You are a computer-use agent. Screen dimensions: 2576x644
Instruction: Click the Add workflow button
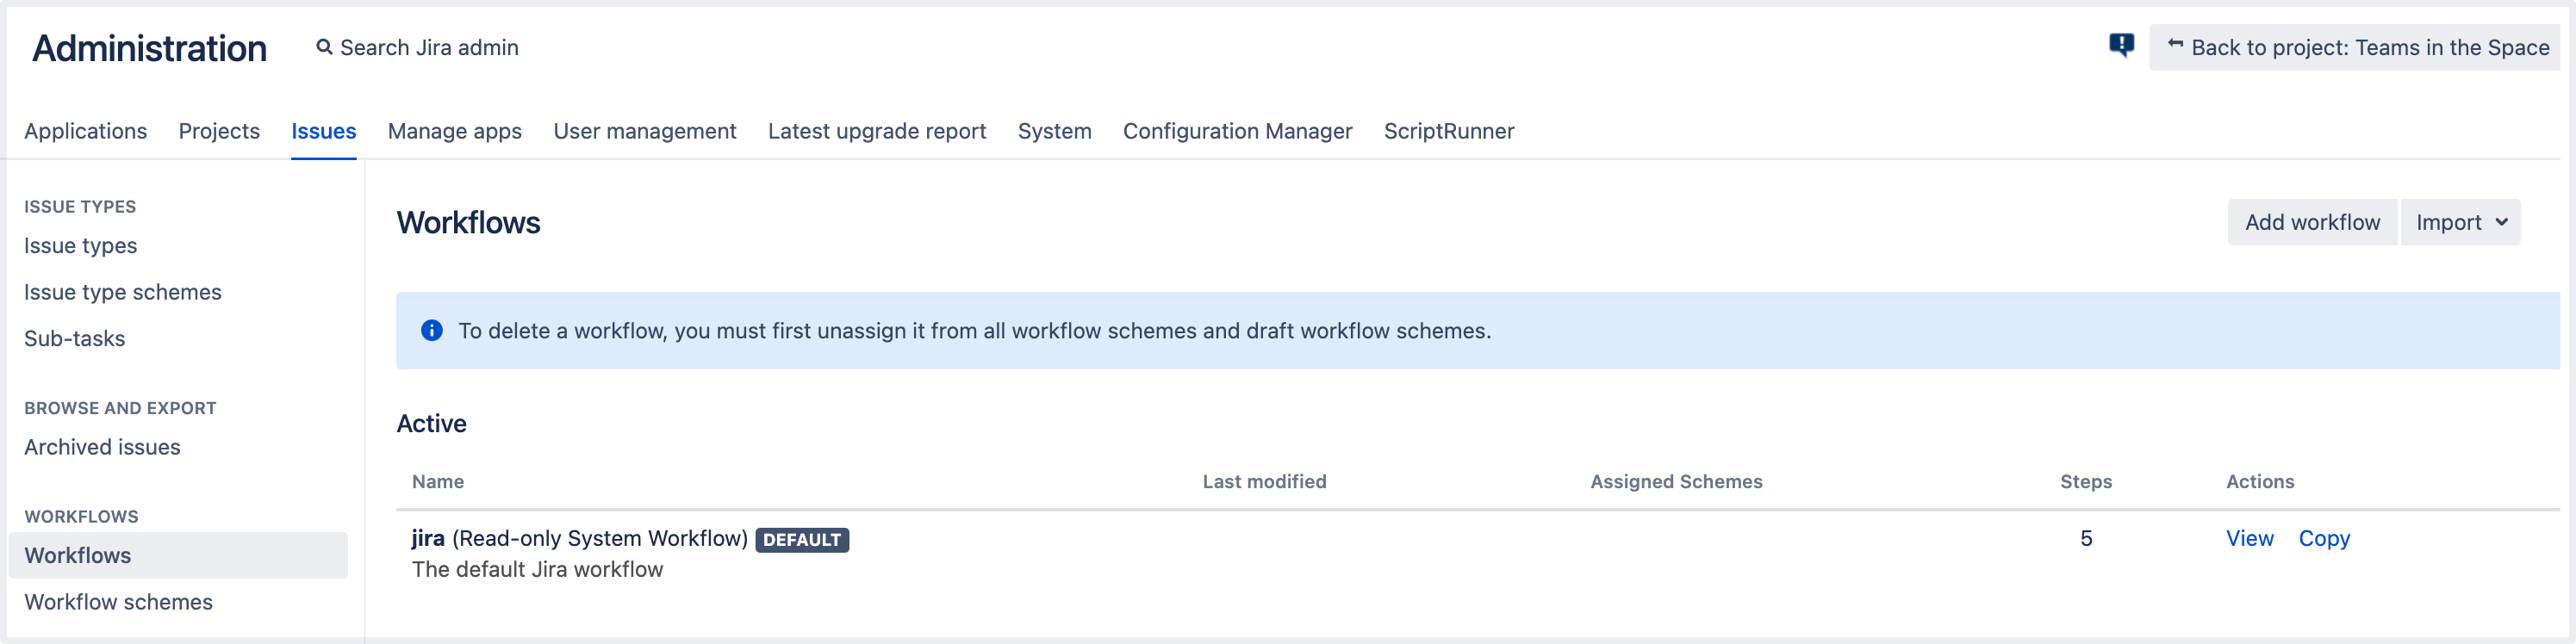click(x=2311, y=222)
